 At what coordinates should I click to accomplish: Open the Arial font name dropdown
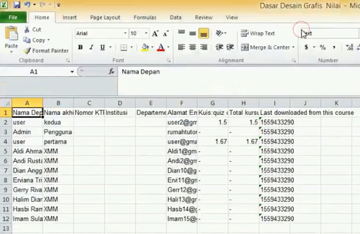pos(125,33)
